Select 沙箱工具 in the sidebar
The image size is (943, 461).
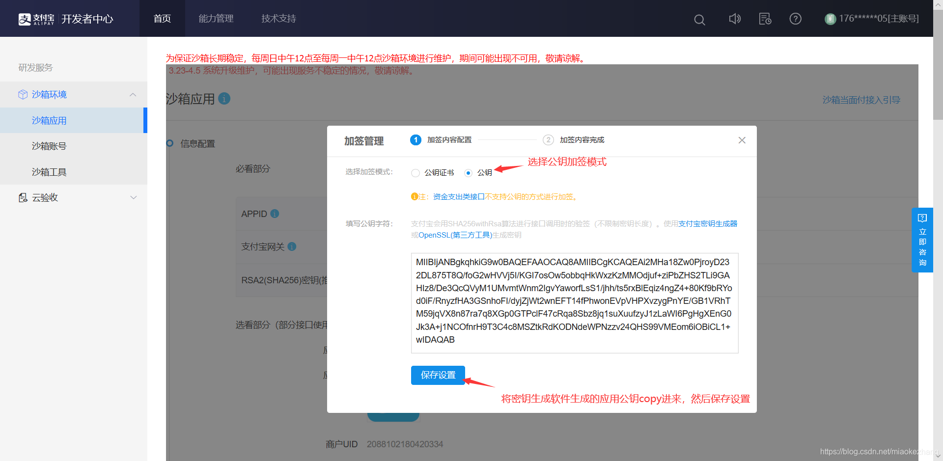pyautogui.click(x=73, y=172)
